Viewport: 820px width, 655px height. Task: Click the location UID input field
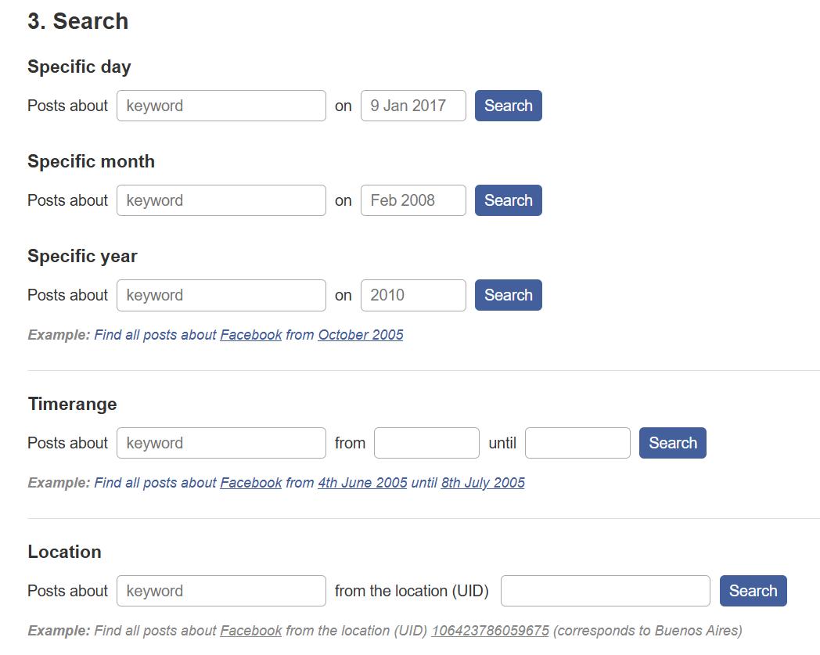coord(605,591)
